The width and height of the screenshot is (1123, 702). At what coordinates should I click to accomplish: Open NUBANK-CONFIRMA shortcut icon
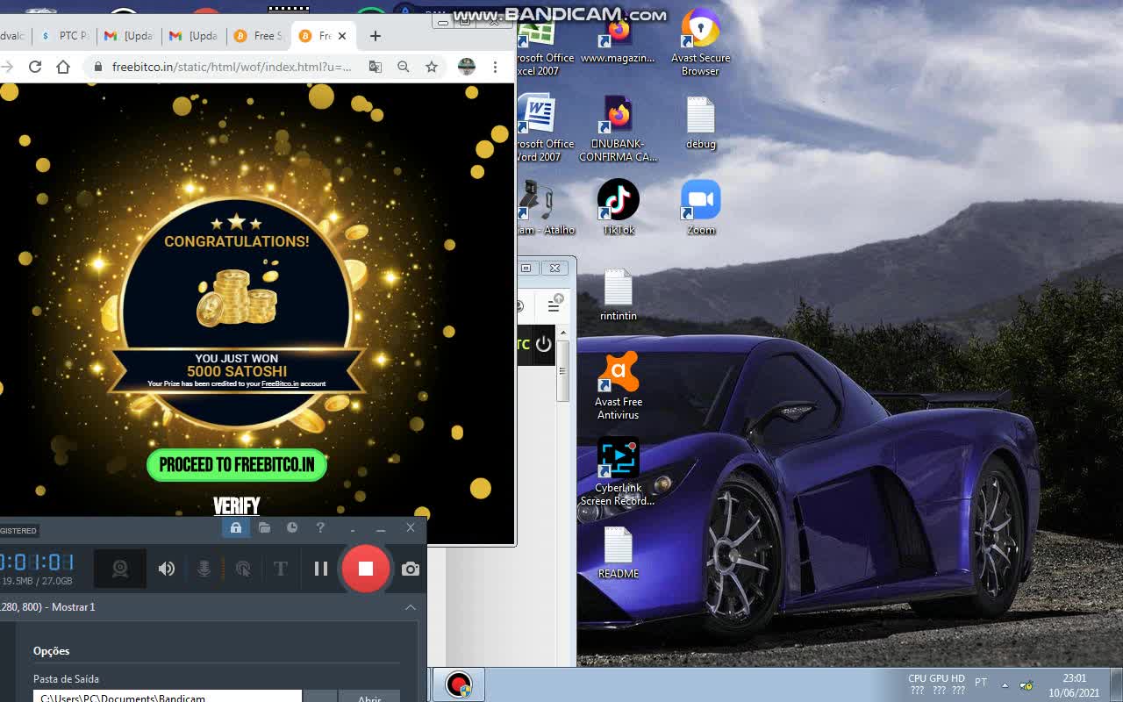coord(618,128)
